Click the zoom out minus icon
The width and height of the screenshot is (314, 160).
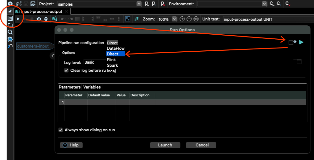click(189, 19)
